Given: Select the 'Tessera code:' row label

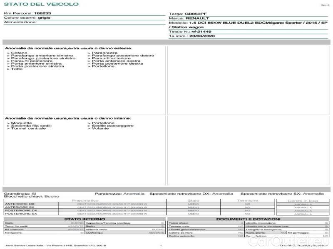Looking at the screenshot, I should [x=179, y=226].
